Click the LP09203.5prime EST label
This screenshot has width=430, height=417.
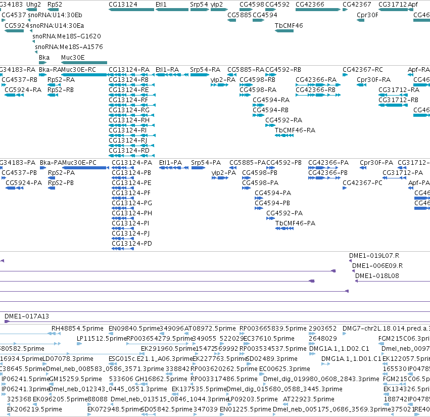click(253, 399)
